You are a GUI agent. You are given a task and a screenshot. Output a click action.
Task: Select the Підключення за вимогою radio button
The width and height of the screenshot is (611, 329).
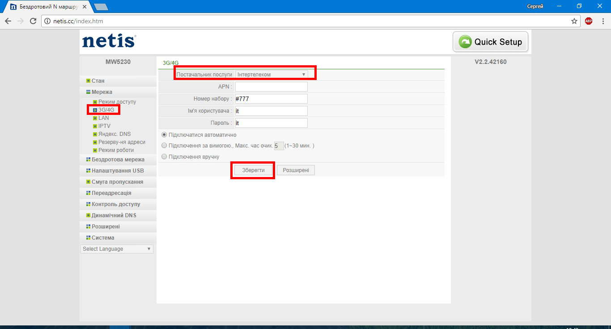coord(164,145)
